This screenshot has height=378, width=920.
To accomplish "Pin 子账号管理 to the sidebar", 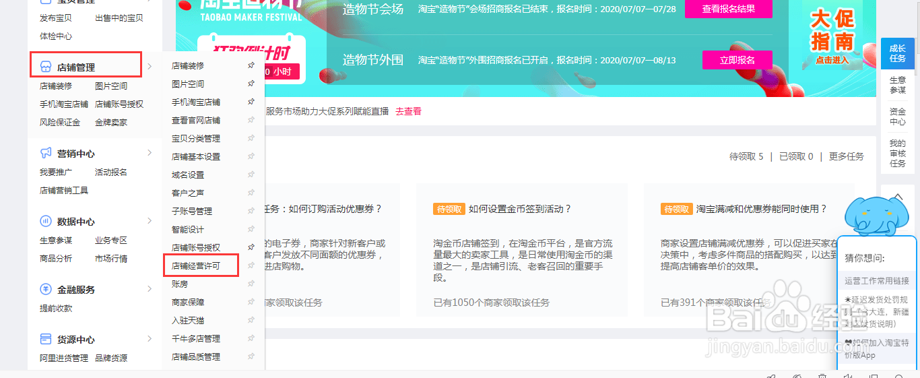I will (x=251, y=211).
